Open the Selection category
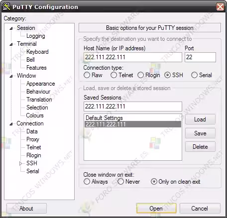This screenshot has width=227, height=218. [x=37, y=108]
